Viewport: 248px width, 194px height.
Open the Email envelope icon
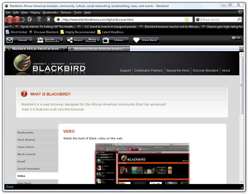click(x=9, y=40)
